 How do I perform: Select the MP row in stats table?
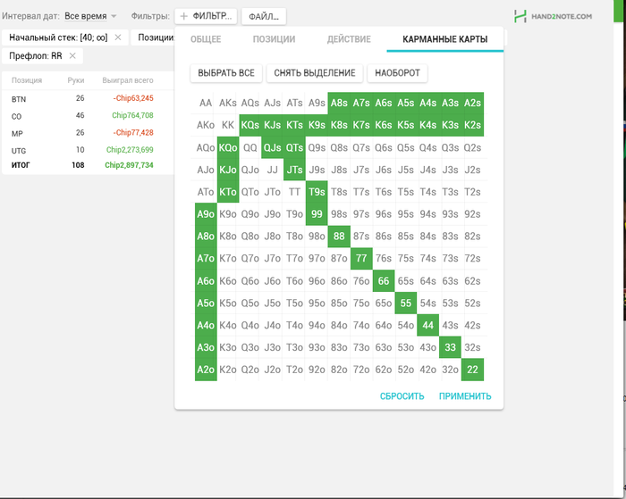pos(88,133)
